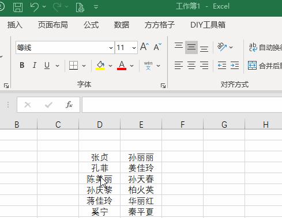Toggle underline formatting
Screen dimensions: 282x218
coord(47,66)
